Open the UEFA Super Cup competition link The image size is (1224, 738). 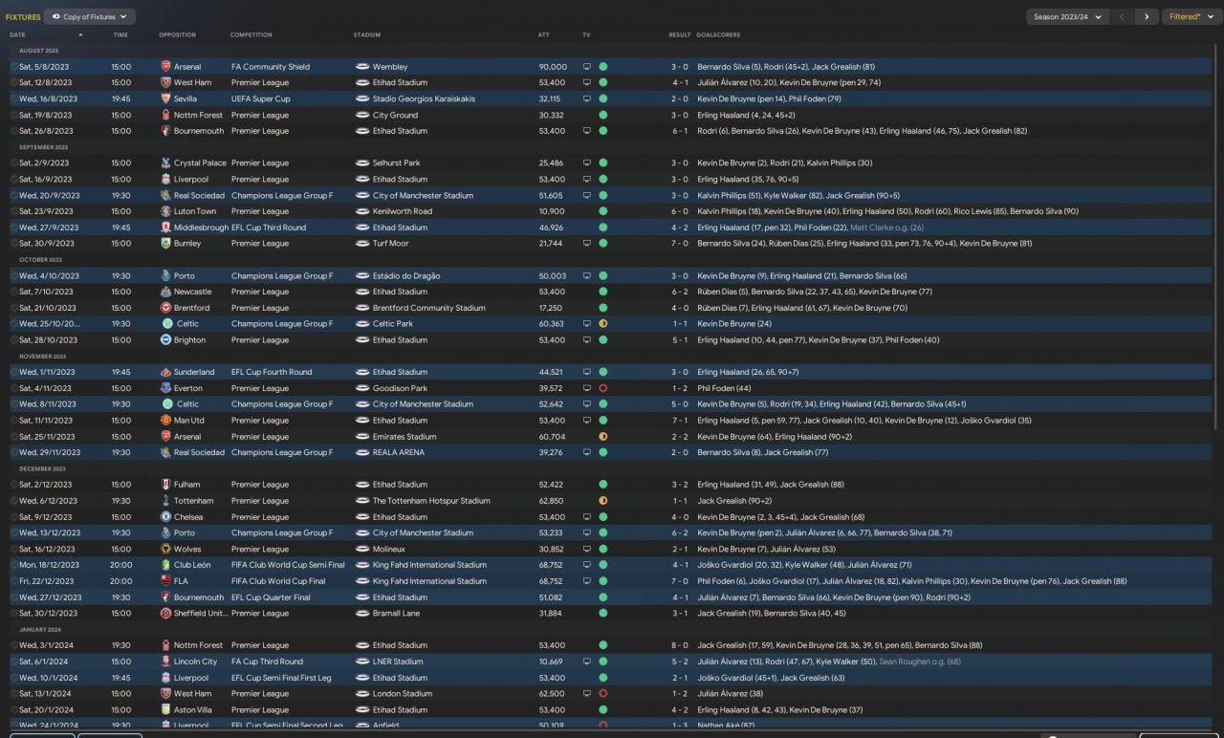[x=260, y=98]
